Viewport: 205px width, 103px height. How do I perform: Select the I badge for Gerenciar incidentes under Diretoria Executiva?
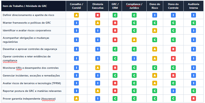[98, 75]
